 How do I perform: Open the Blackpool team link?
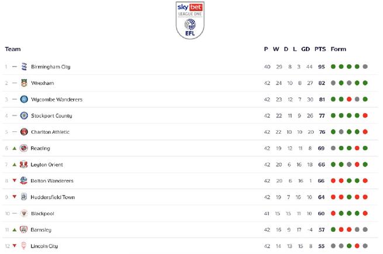click(43, 214)
